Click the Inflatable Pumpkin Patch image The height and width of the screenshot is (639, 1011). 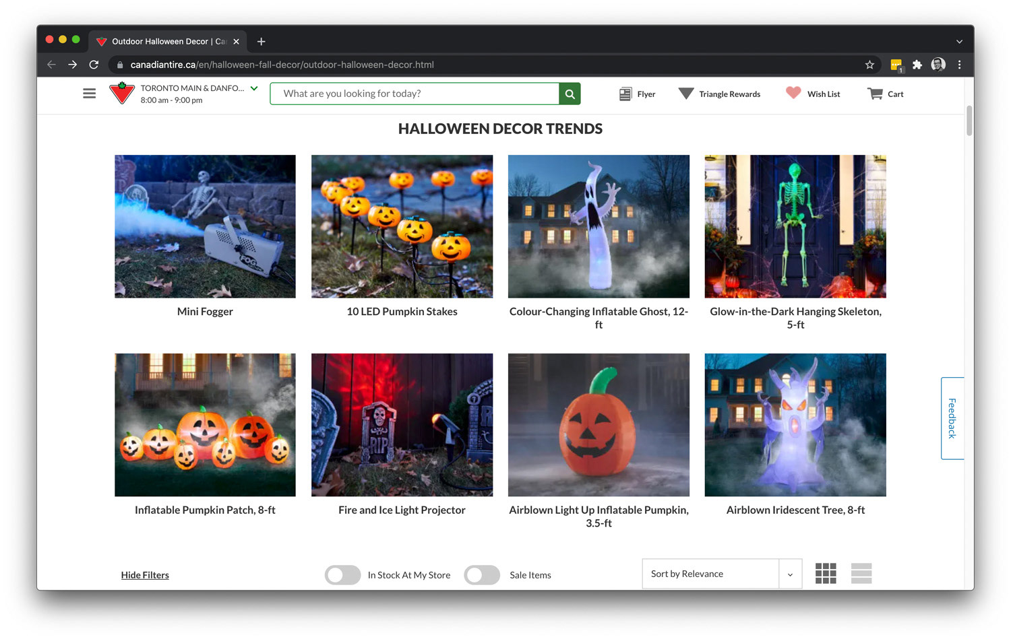click(205, 425)
